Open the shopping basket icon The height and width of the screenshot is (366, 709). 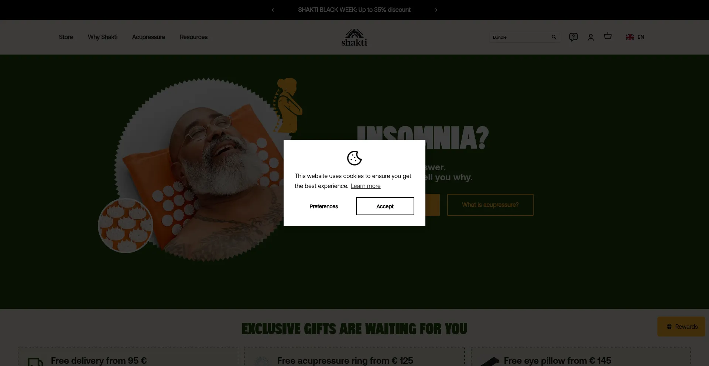coord(608,36)
